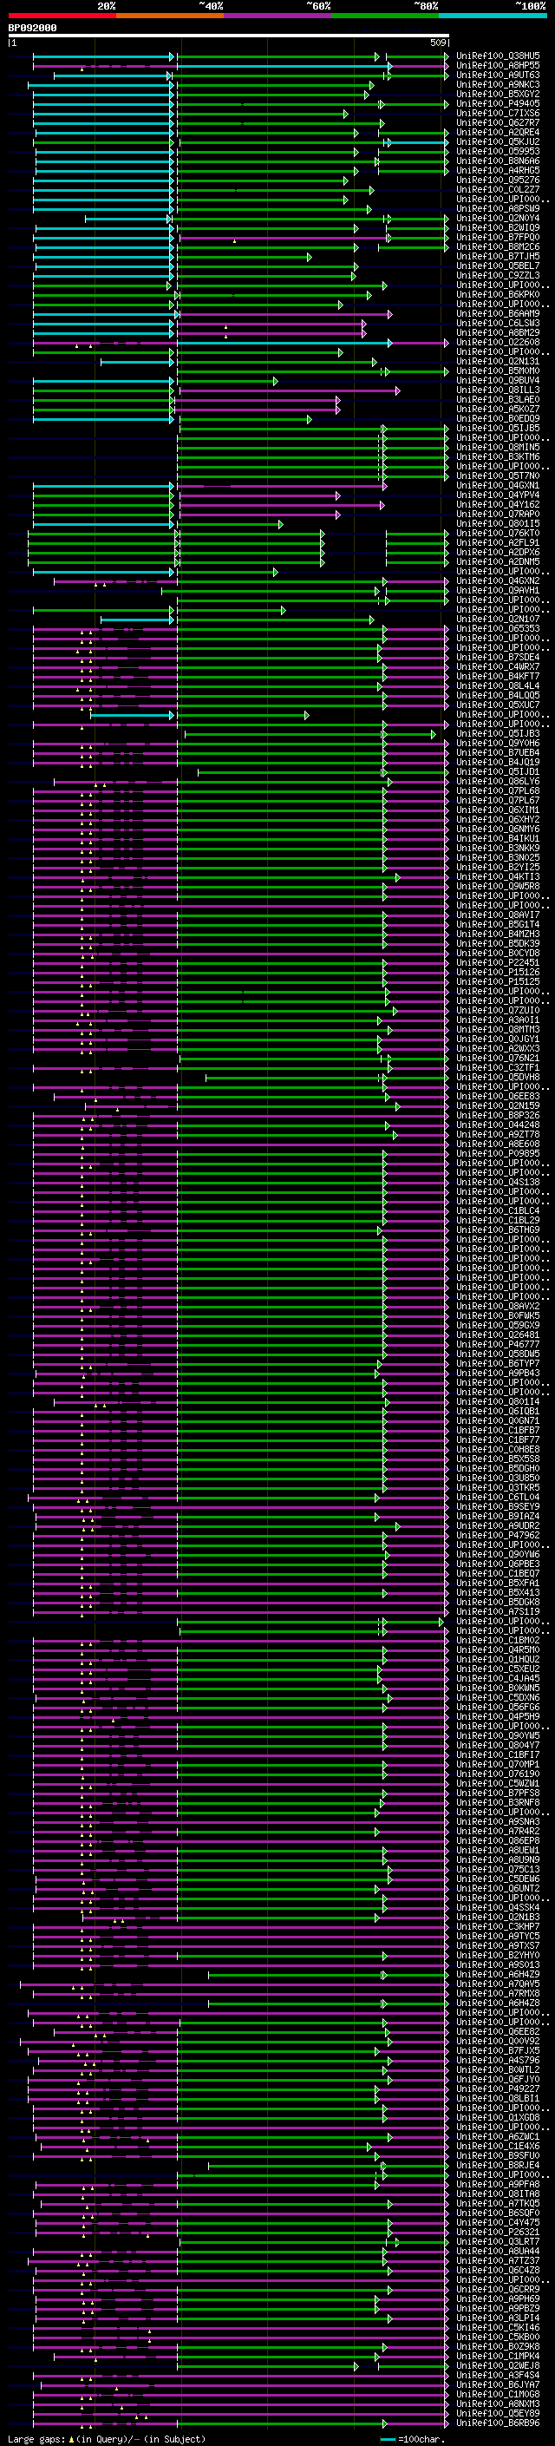Screen dimensions: 555x2446
Task: Select the UniRef100_A3LPI4 label
Action: pos(498,2318)
